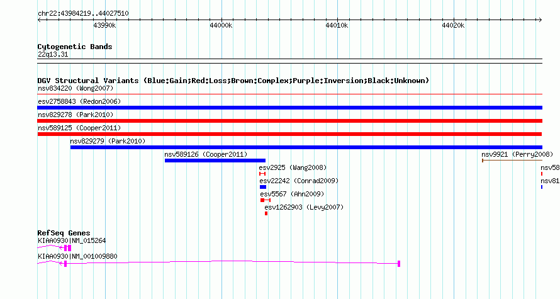Image resolution: width=560 pixels, height=299 pixels.
Task: Click the nsv829279 (Park2010) label
Action: [108, 141]
